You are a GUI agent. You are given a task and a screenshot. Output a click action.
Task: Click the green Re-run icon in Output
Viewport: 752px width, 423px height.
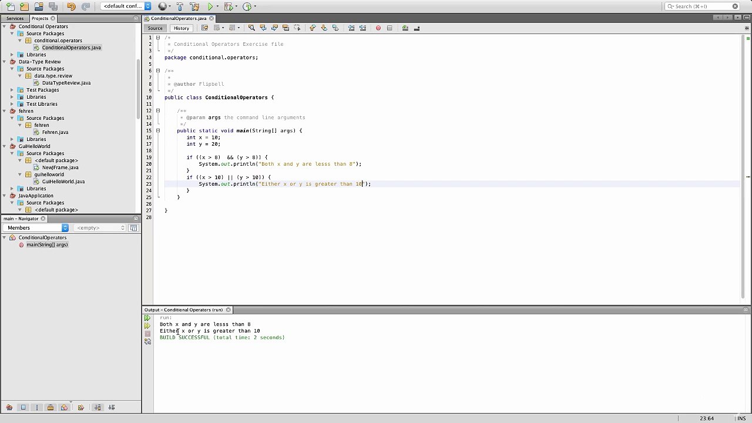click(x=147, y=318)
